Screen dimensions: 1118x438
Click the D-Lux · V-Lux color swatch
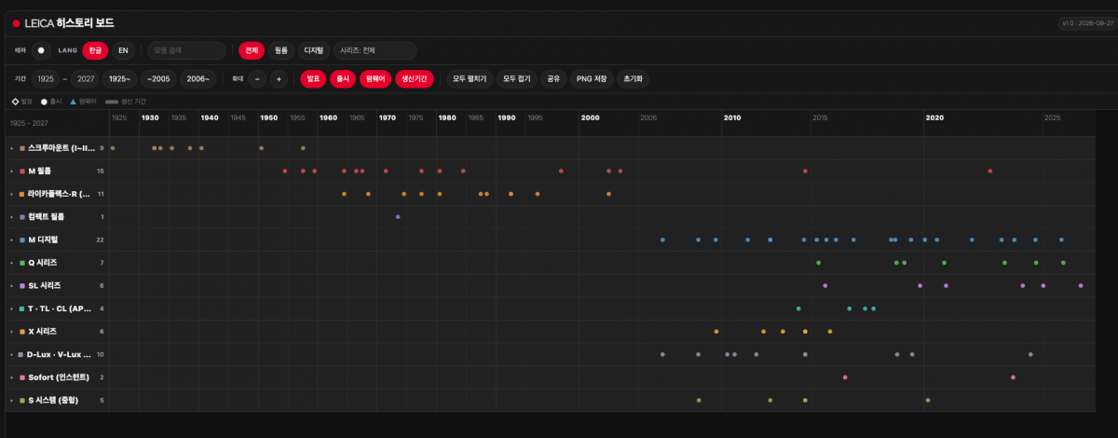pyautogui.click(x=21, y=354)
